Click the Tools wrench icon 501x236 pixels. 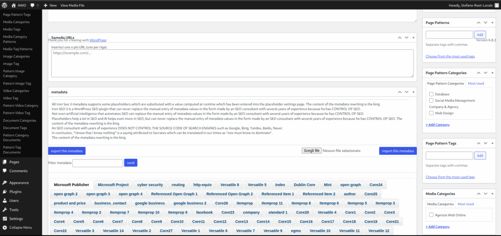(4, 210)
